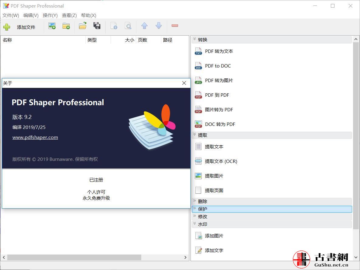Click the file list horizontal scrollbar thumb

tap(74, 257)
